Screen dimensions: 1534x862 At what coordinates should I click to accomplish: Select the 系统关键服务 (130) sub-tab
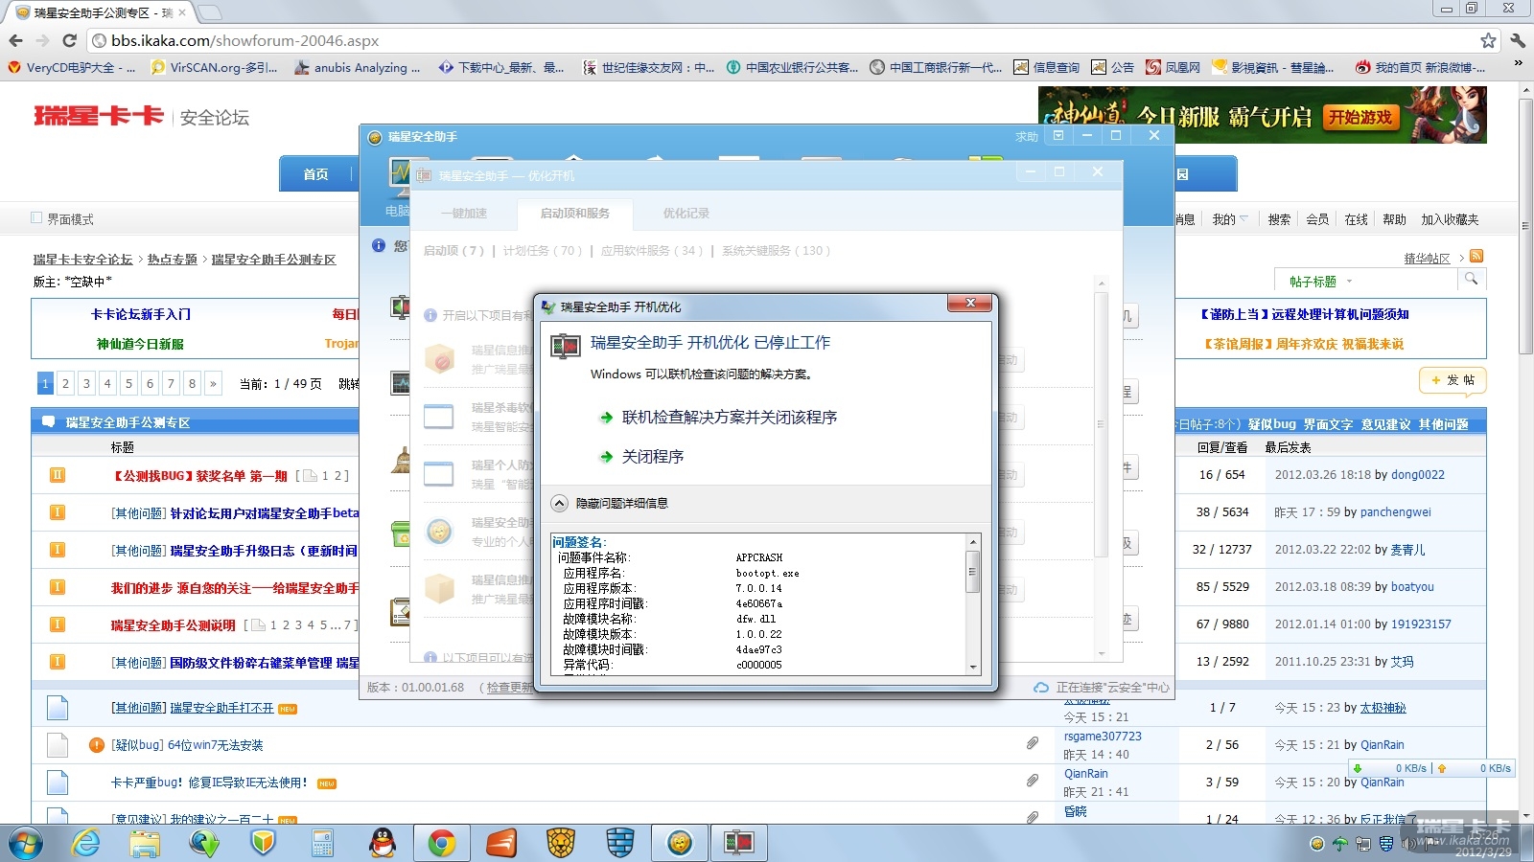coord(777,251)
